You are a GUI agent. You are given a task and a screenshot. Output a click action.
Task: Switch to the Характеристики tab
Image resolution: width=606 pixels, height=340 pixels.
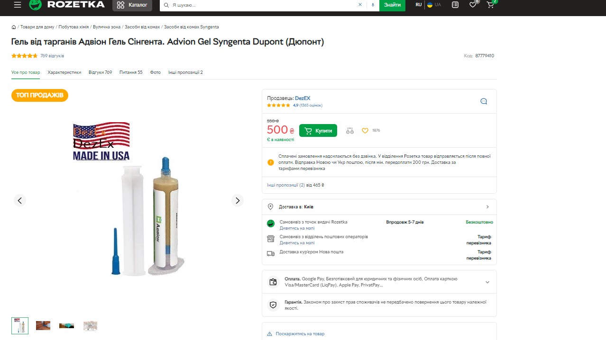[x=64, y=72]
